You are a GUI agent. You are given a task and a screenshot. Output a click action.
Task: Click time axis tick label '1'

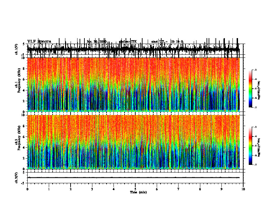pos(49,189)
